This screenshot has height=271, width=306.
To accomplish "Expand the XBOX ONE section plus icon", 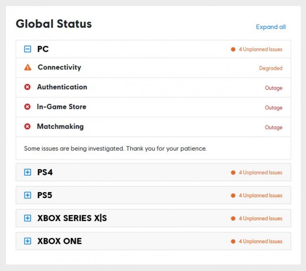I will coord(27,241).
